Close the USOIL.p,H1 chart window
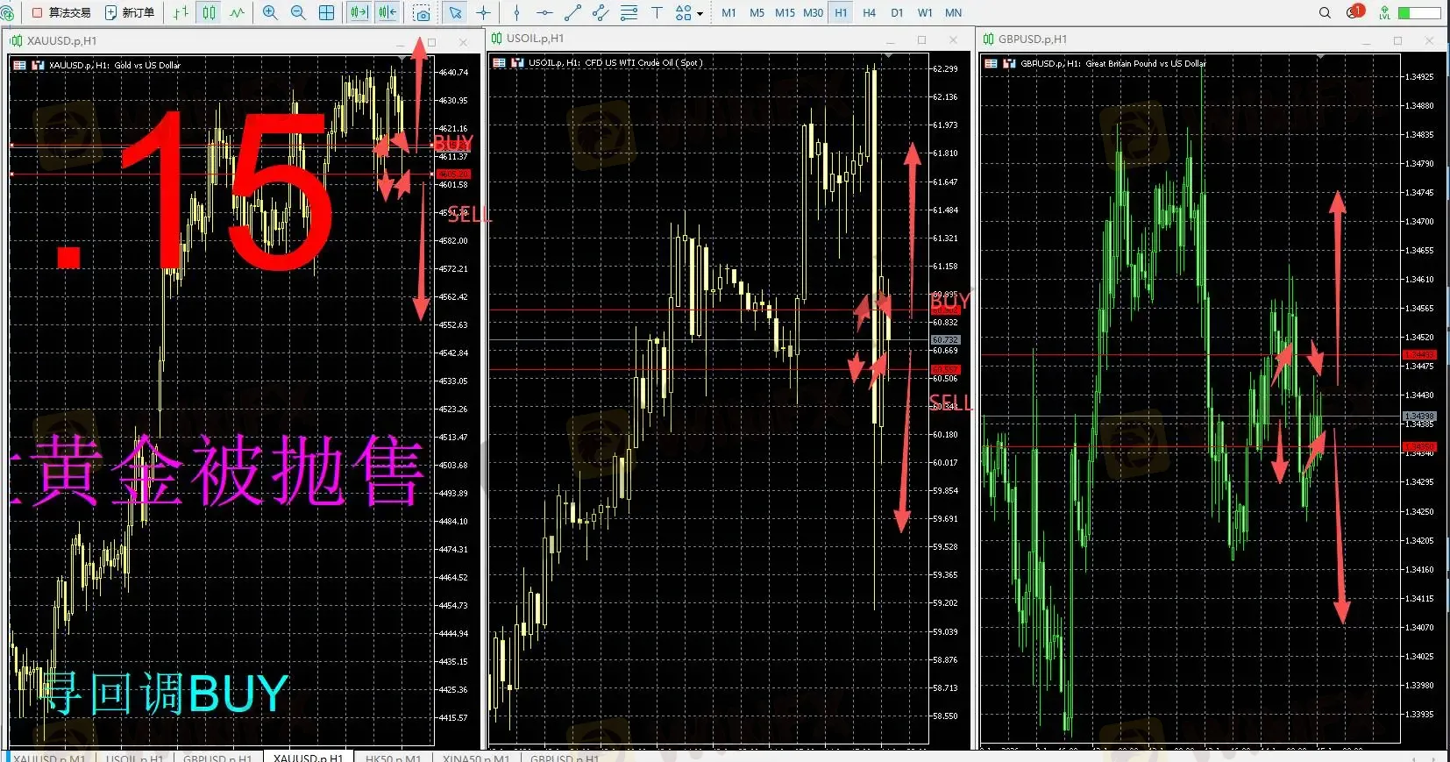The height and width of the screenshot is (762, 1450). [953, 39]
